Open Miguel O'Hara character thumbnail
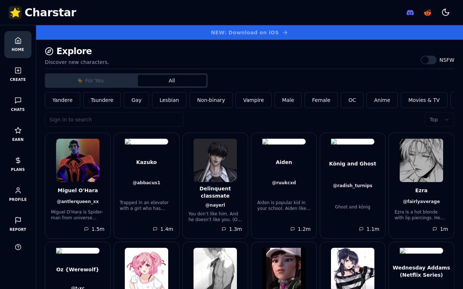Viewport: 463px width, 289px height. tap(78, 160)
